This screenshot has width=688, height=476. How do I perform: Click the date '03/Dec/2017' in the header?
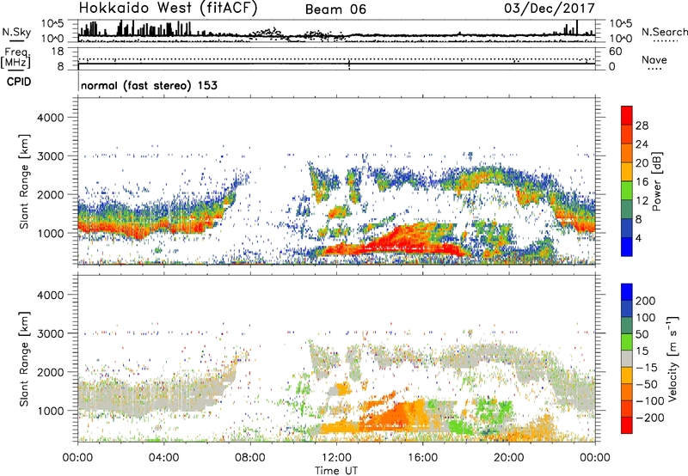click(x=550, y=8)
